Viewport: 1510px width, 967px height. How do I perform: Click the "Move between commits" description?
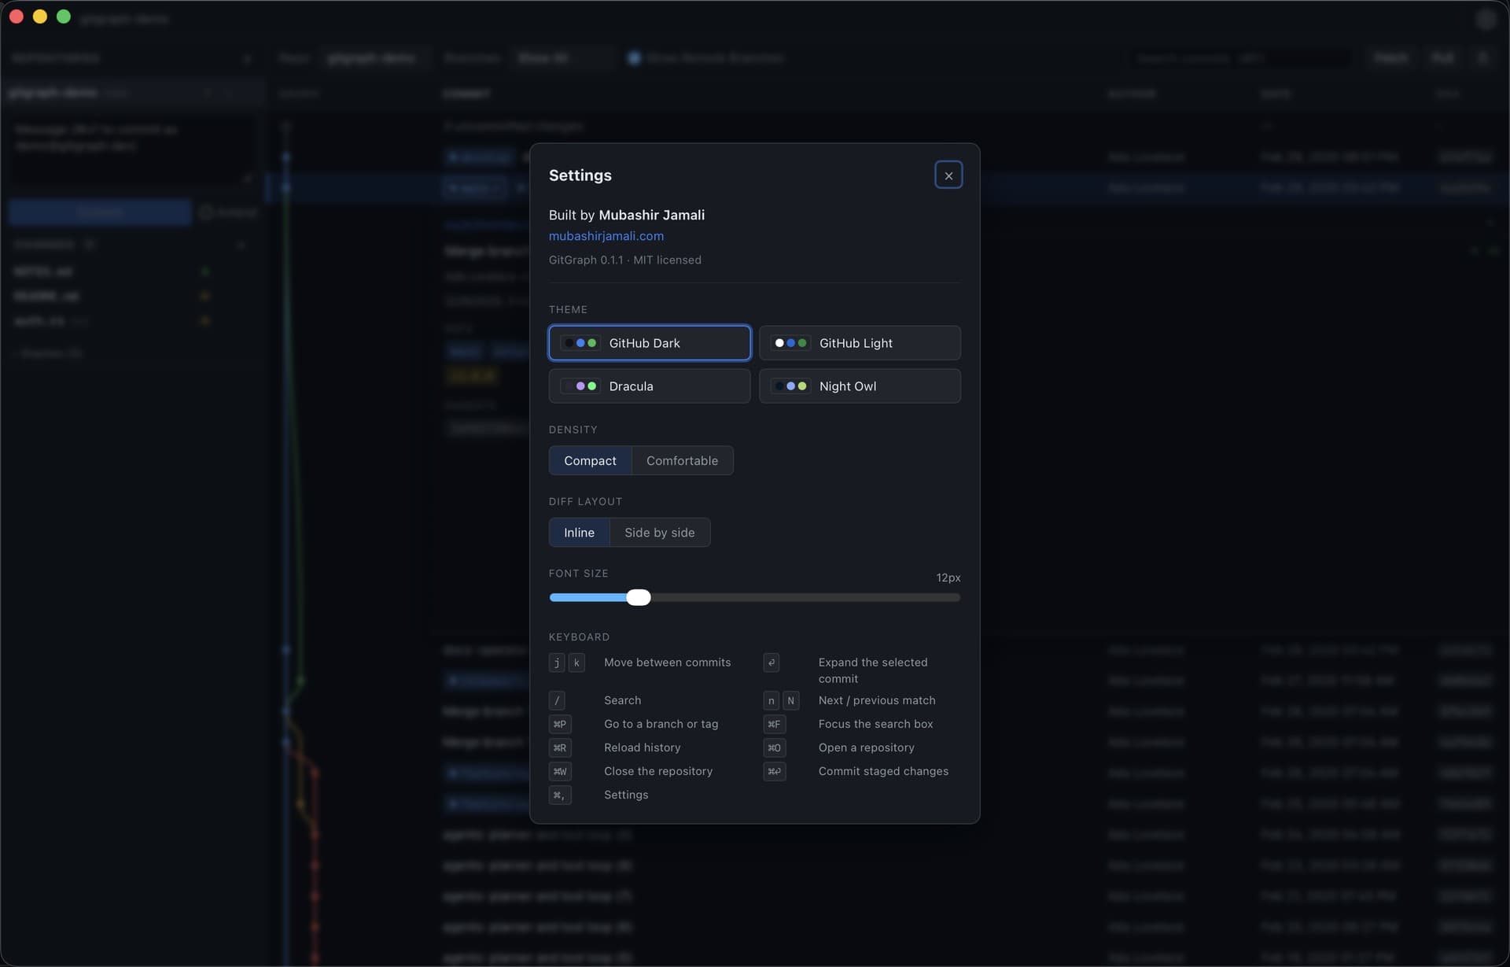[x=668, y=663]
